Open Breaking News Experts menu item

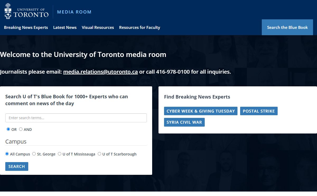[26, 27]
